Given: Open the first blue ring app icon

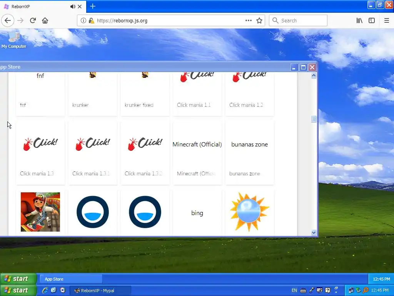Looking at the screenshot, I should 93,212.
